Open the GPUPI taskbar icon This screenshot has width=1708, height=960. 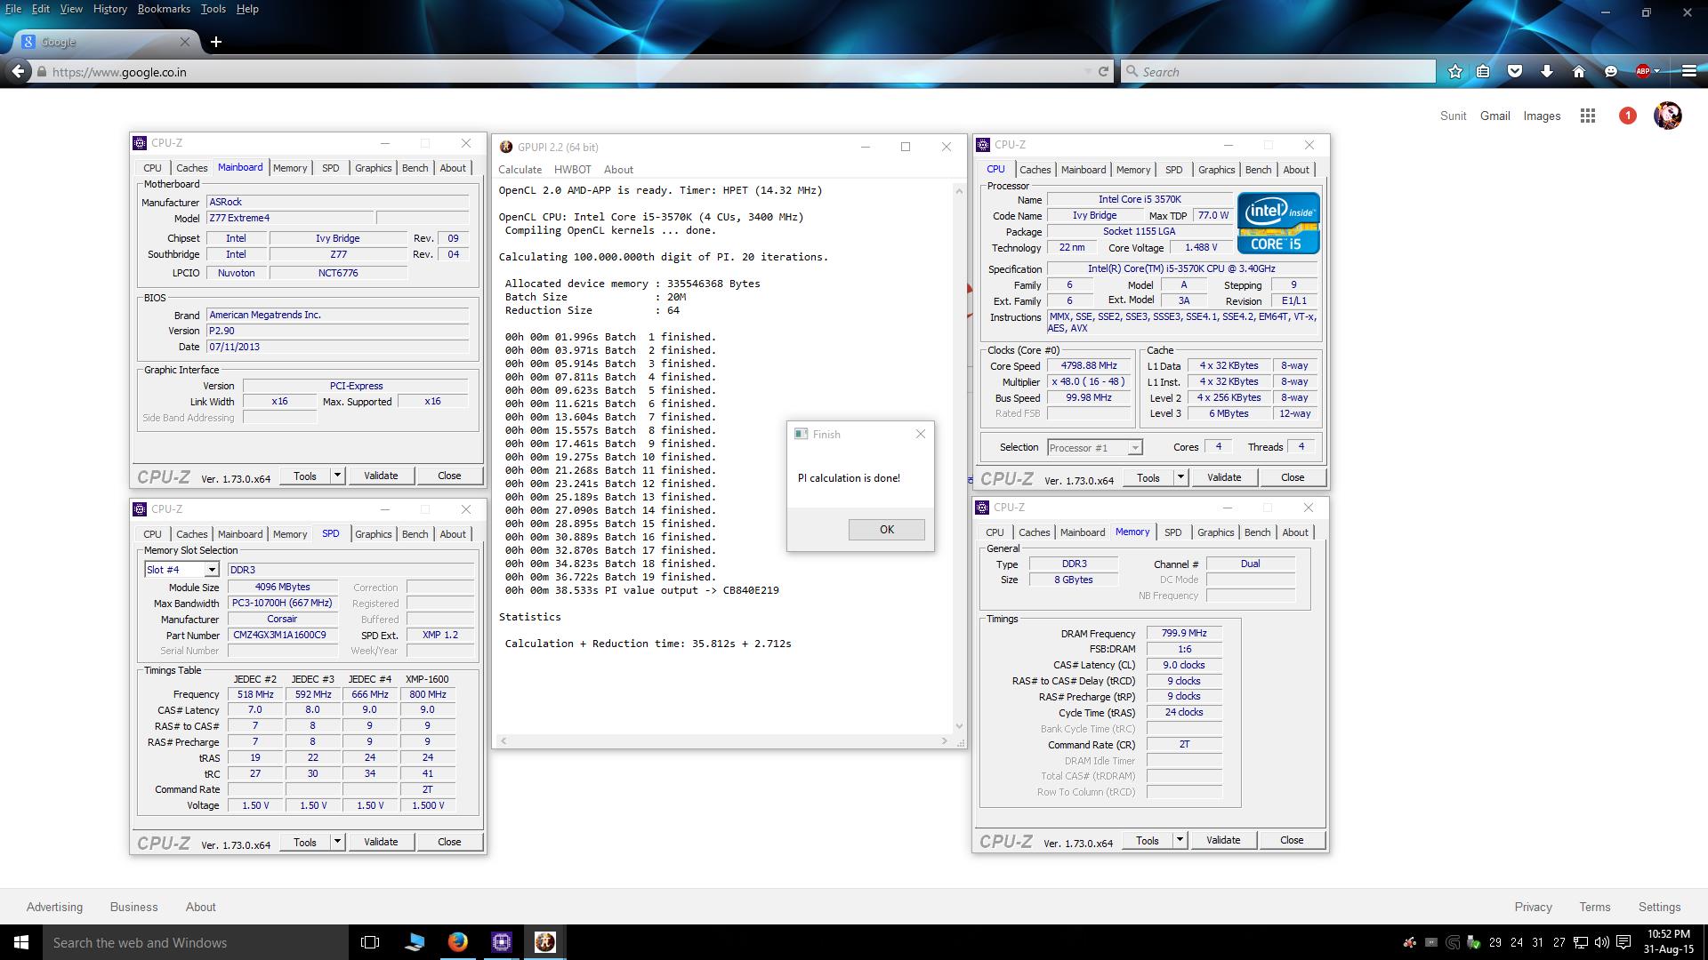point(545,942)
